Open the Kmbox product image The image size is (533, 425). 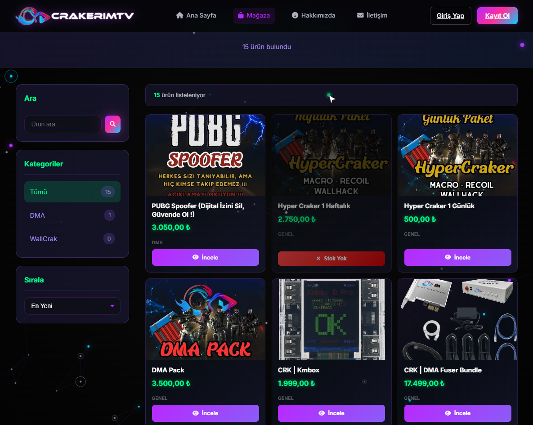click(331, 319)
